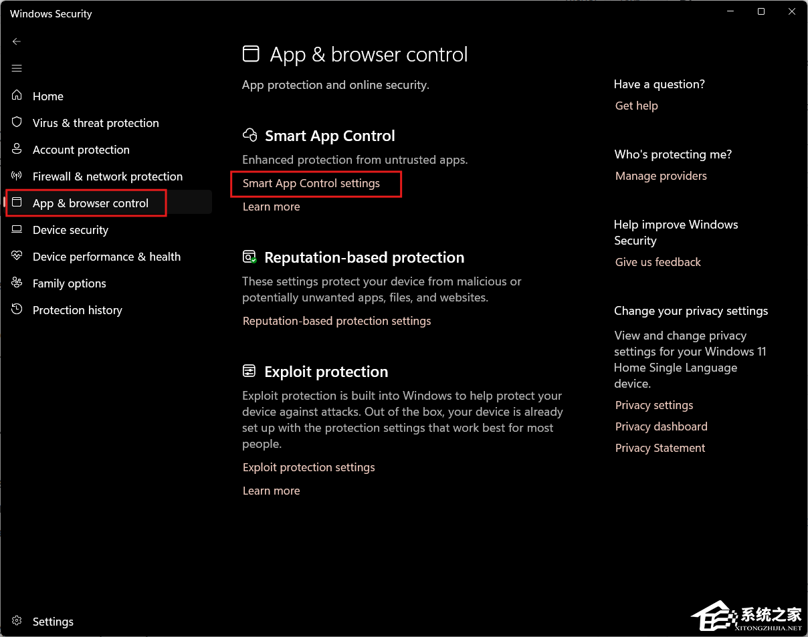The image size is (808, 637).
Task: Open the Protection history clock icon
Action: [17, 309]
